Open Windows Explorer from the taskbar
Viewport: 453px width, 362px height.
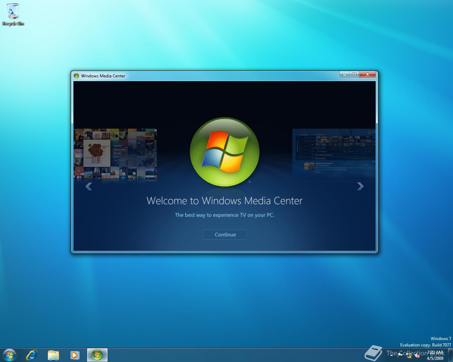(53, 355)
